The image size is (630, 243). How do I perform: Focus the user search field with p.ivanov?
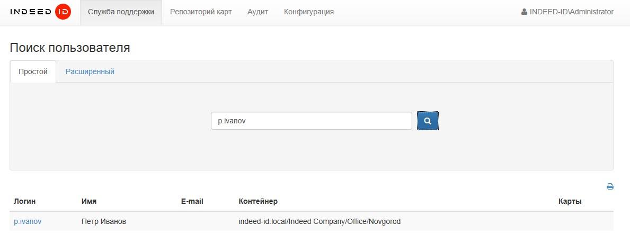point(311,121)
